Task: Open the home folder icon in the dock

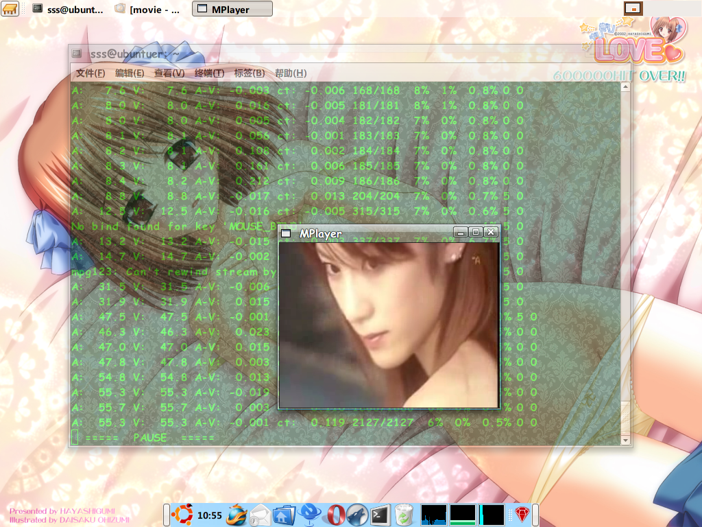Action: (285, 515)
